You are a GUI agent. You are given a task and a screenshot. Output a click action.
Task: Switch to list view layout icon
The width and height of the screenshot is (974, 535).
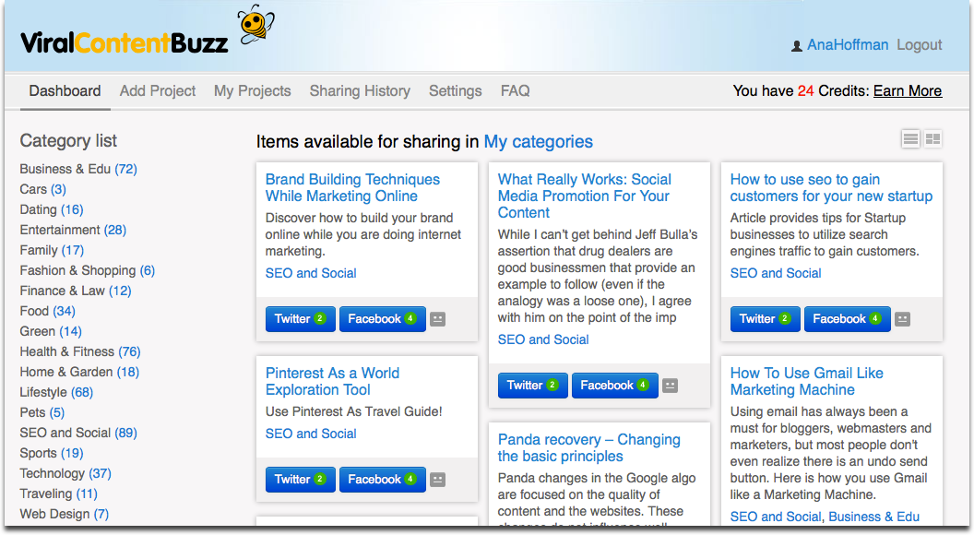[910, 139]
